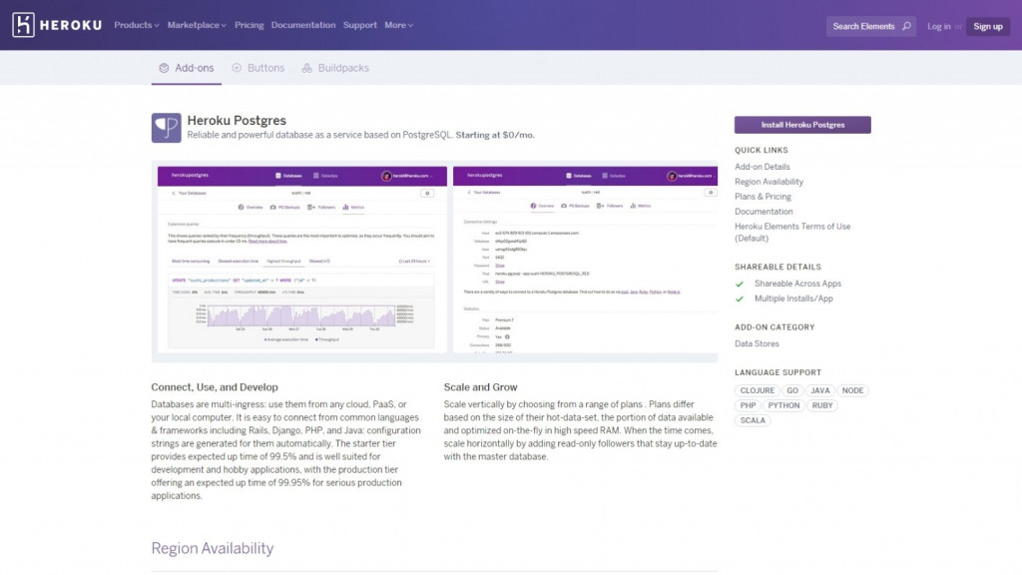Click the Multiple Installs/App checkmark
Screen dimensions: 1022x575
point(740,299)
